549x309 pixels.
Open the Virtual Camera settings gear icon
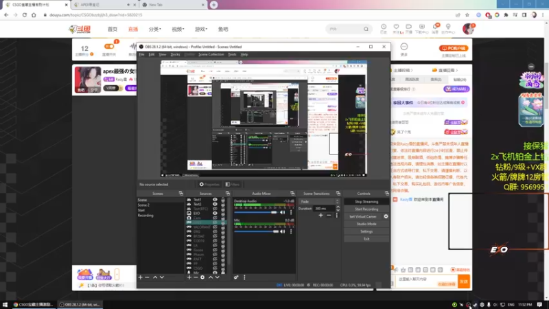(x=386, y=216)
